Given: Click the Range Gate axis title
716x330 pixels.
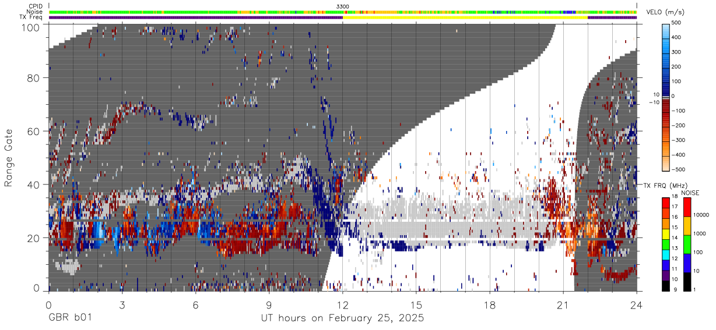Looking at the screenshot, I should (9, 158).
